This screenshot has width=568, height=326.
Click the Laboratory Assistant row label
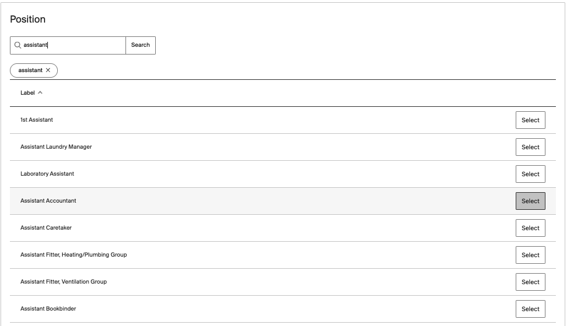coord(47,174)
